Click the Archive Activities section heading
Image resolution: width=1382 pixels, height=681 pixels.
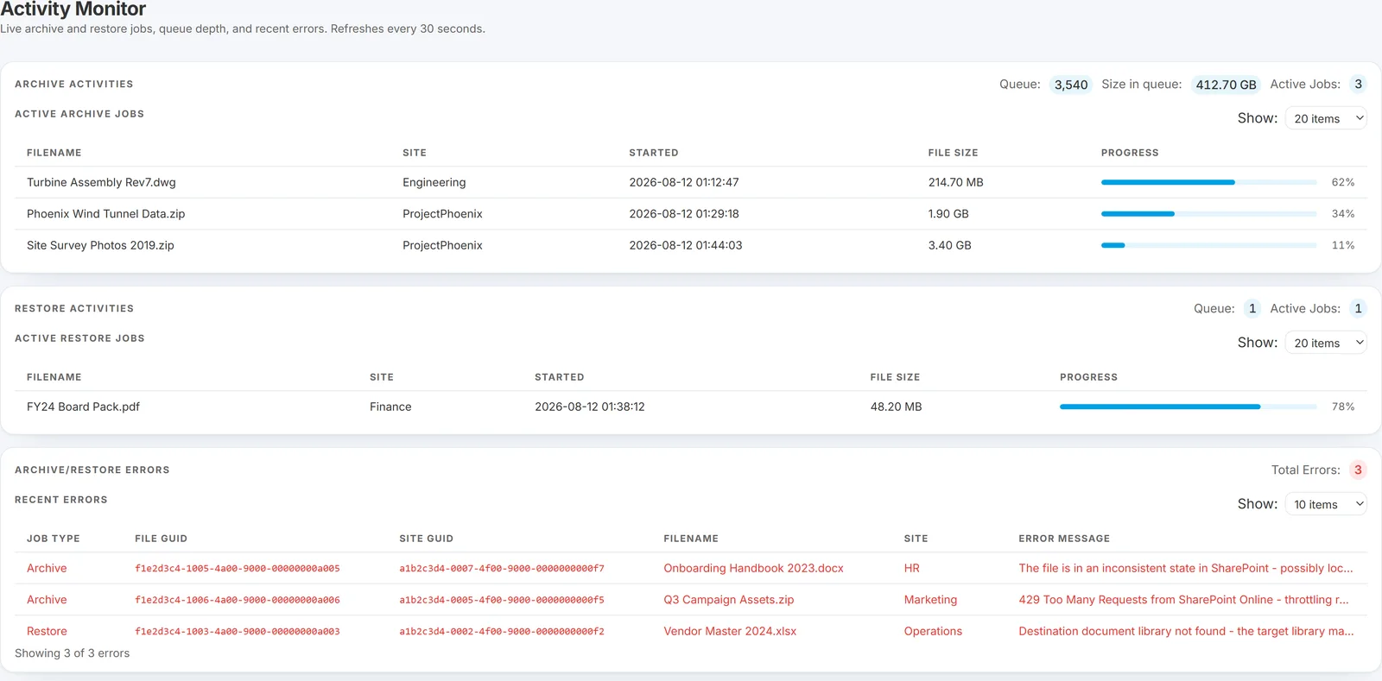[74, 84]
